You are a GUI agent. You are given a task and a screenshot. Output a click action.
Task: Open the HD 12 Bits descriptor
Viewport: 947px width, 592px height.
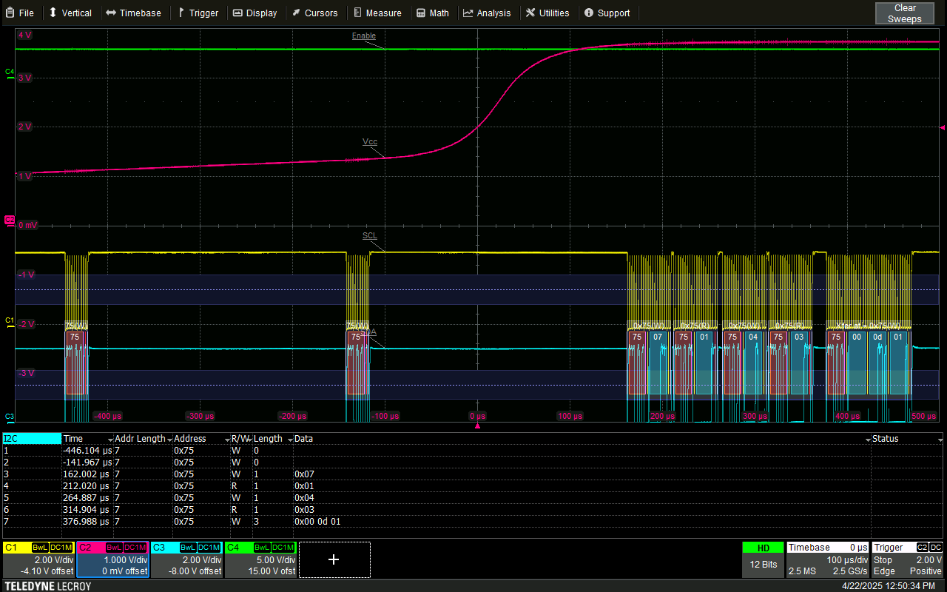pyautogui.click(x=763, y=559)
